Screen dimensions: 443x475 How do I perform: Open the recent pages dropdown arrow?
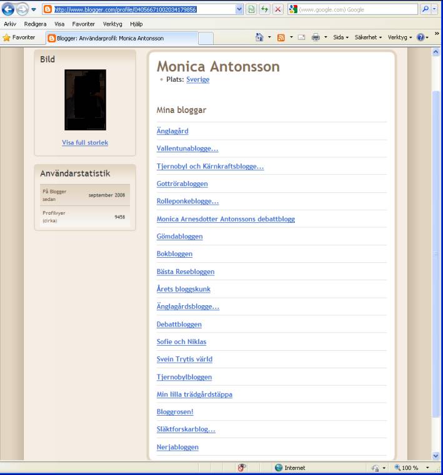(x=34, y=10)
